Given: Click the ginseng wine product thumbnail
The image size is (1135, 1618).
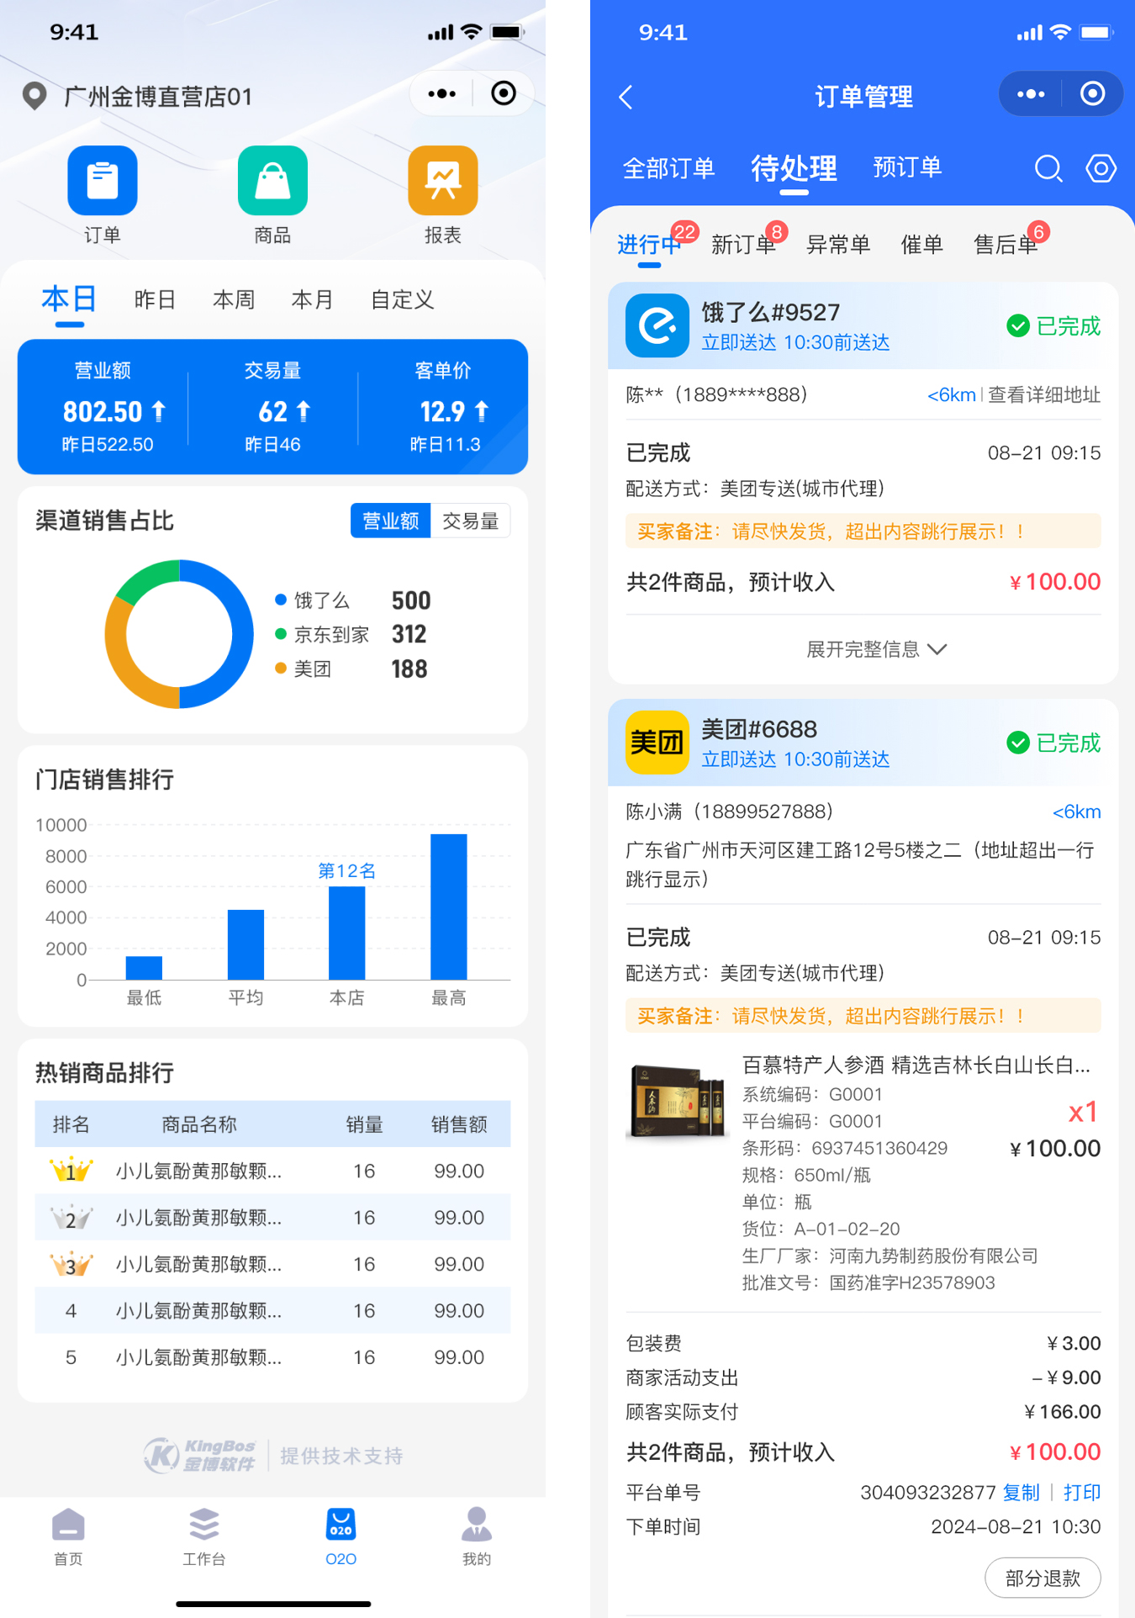Looking at the screenshot, I should (678, 1099).
